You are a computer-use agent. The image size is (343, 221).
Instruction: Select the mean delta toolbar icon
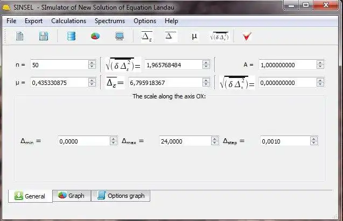(x=170, y=36)
